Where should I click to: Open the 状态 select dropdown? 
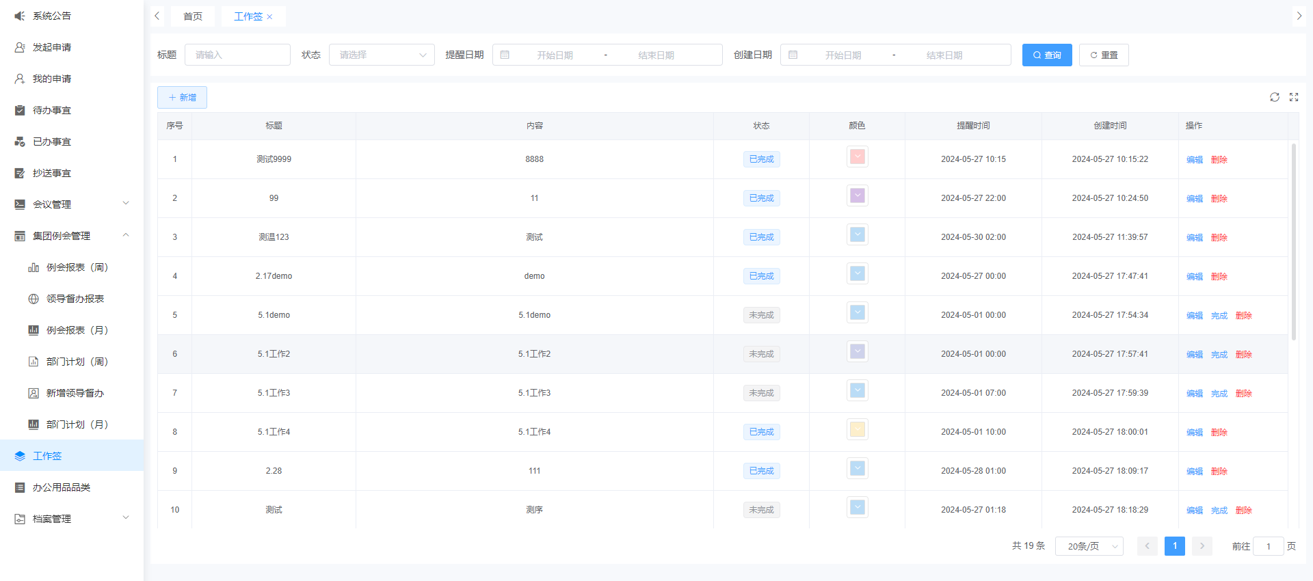click(382, 55)
